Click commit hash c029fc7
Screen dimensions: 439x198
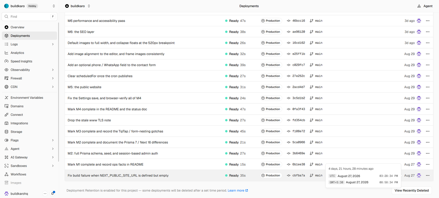299,65
